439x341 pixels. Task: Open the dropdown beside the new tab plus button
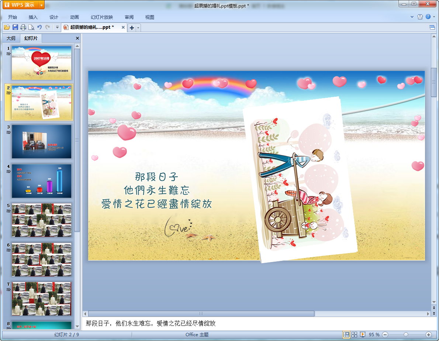coord(138,28)
